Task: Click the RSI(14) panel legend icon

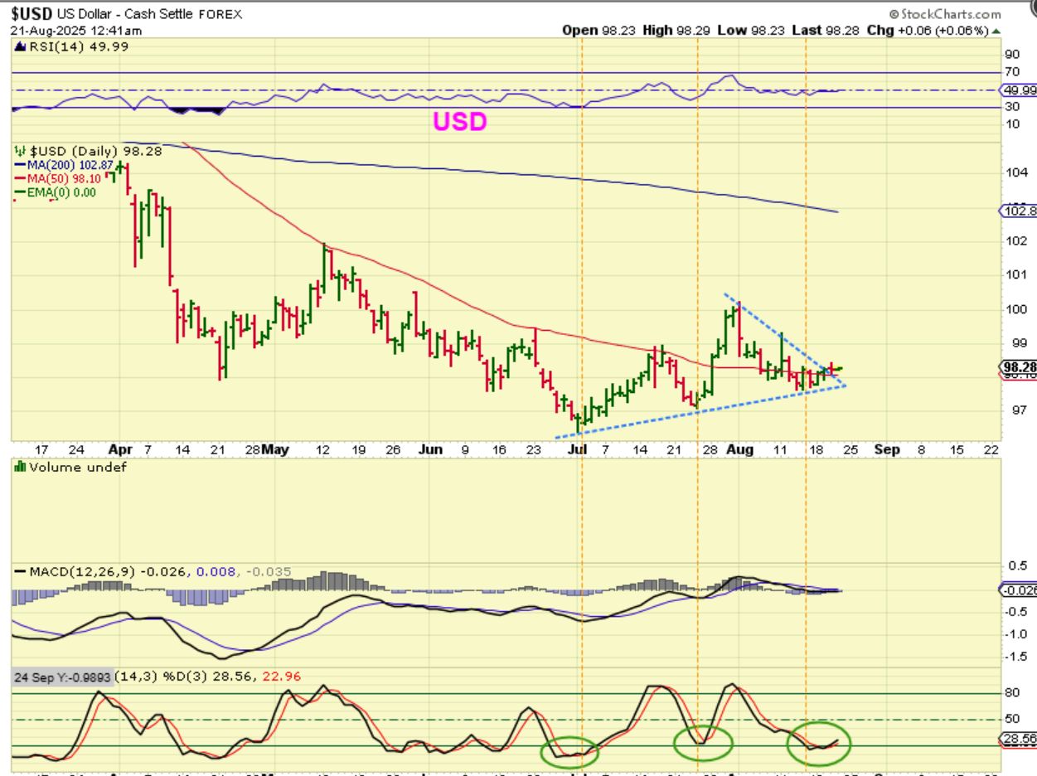Action: point(17,47)
